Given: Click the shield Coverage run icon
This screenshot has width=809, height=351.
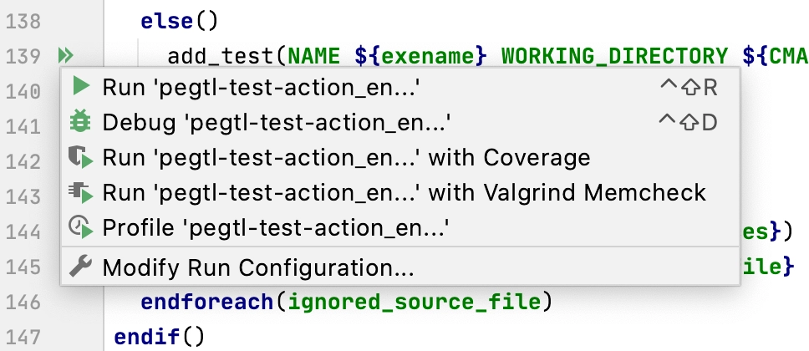Looking at the screenshot, I should point(80,157).
